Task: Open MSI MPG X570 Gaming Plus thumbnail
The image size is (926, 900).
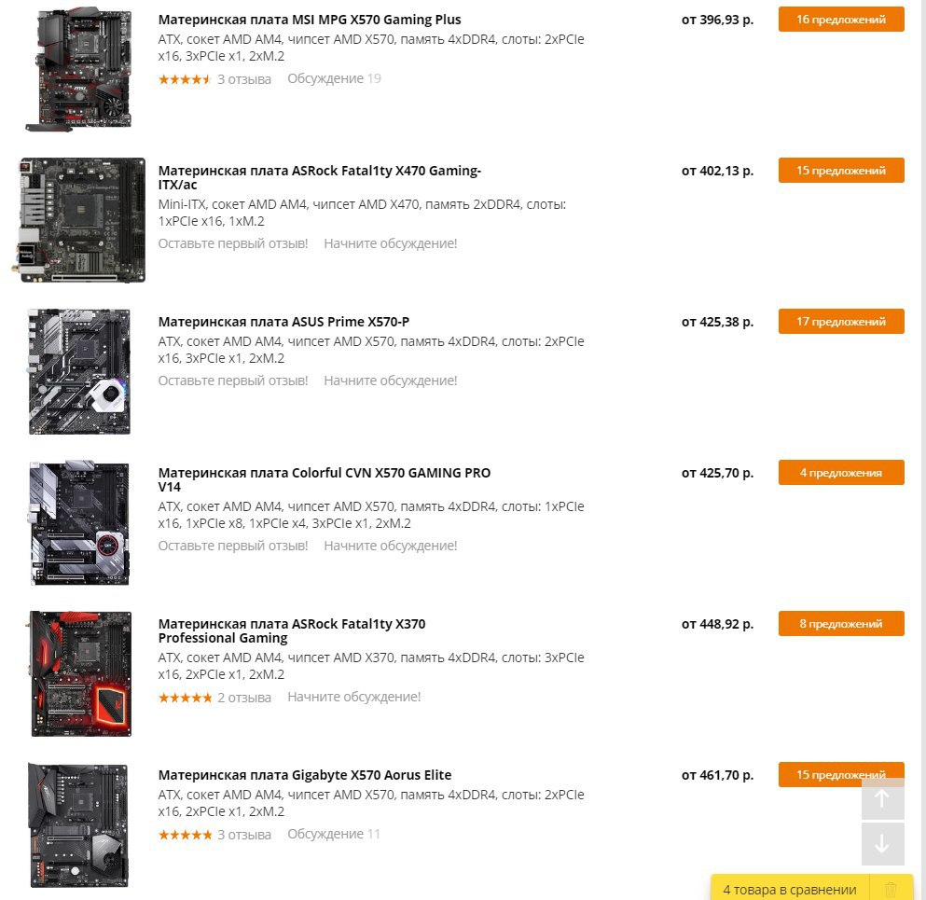Action: click(79, 69)
